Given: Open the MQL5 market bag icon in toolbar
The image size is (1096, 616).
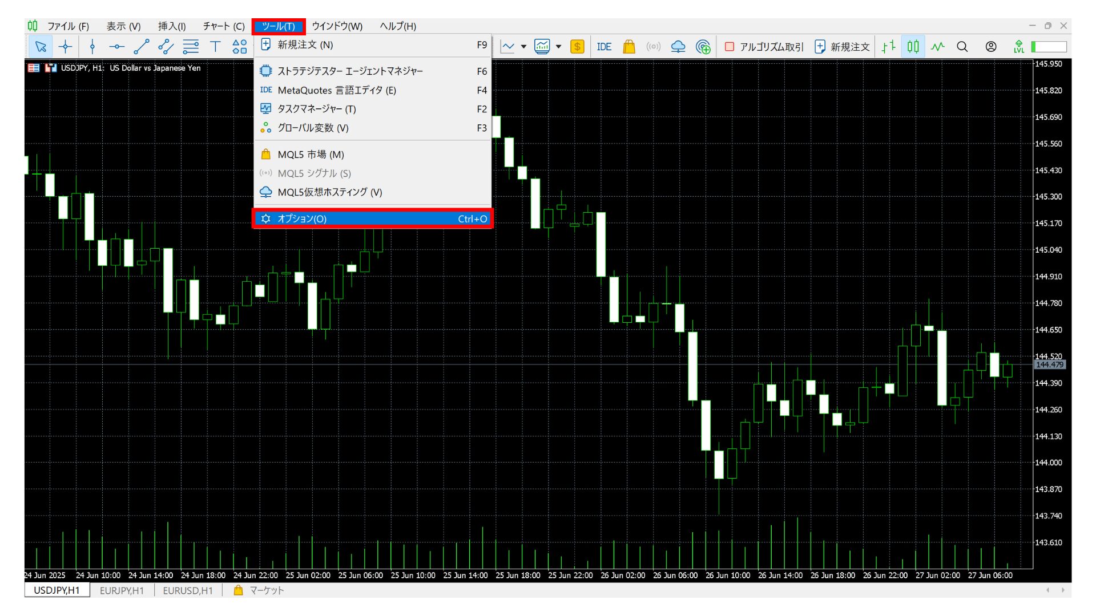Looking at the screenshot, I should point(628,47).
